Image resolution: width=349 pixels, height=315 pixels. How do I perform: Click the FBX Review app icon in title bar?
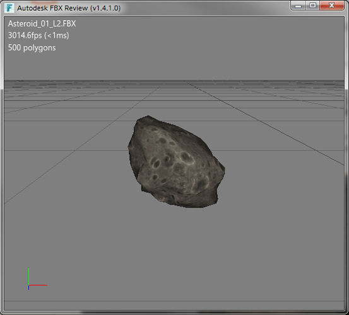(x=9, y=8)
